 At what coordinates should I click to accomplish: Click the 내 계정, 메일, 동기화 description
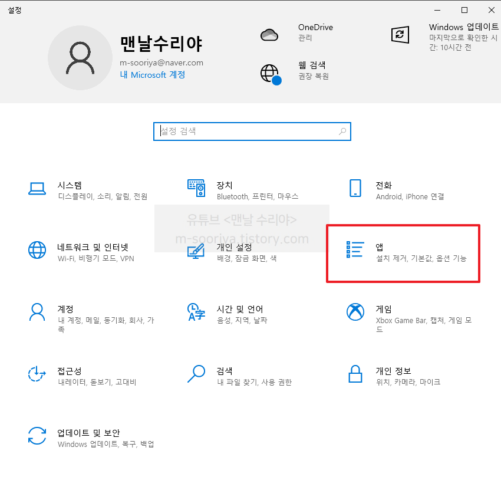106,324
